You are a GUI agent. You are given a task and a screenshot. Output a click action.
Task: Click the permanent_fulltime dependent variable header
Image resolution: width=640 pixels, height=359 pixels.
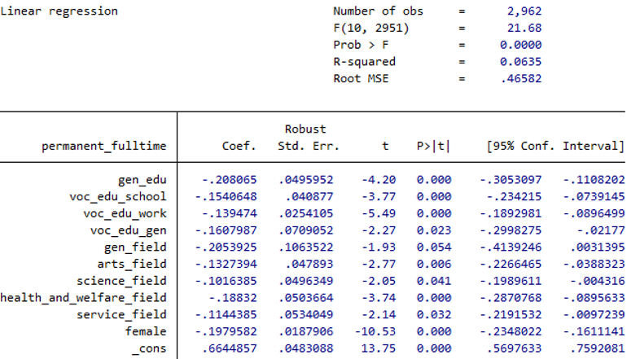(104, 147)
